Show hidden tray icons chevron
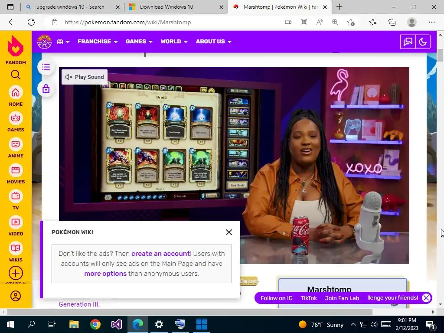This screenshot has height=333, width=444. coord(353,324)
